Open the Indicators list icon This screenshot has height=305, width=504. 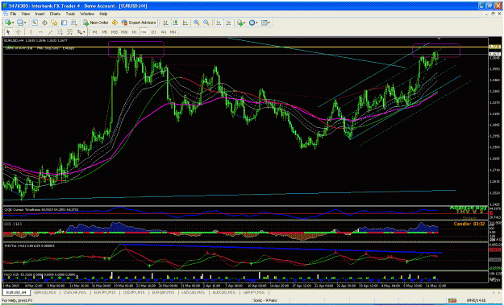click(240, 23)
